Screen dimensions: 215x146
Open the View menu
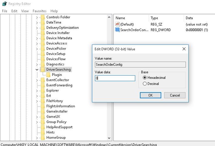click(x=25, y=11)
